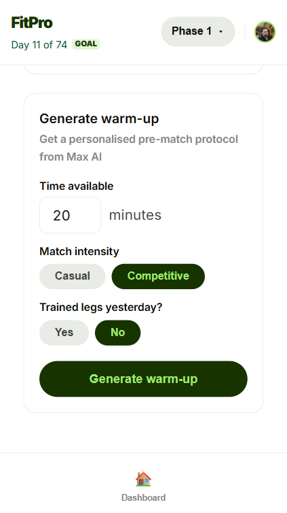Click the Generate warm-up card heading
This screenshot has height=513, width=287.
[x=99, y=118]
